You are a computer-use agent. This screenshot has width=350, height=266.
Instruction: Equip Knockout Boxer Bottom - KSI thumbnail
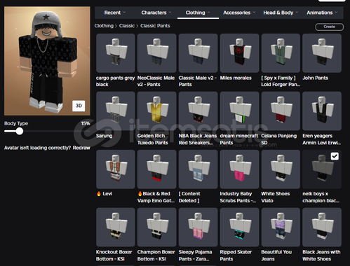pos(116,227)
